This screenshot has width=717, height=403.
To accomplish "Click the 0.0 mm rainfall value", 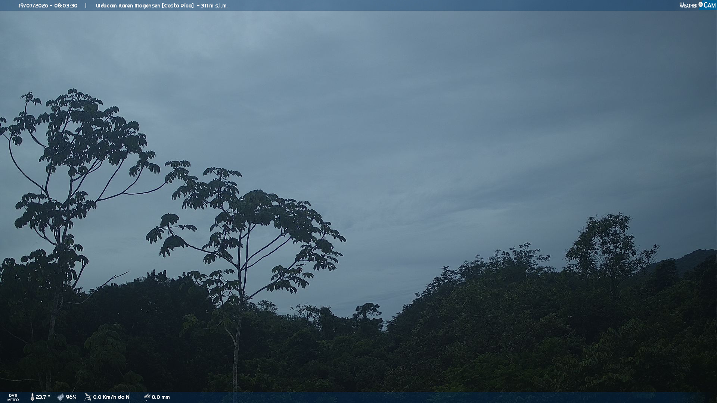I will [161, 397].
